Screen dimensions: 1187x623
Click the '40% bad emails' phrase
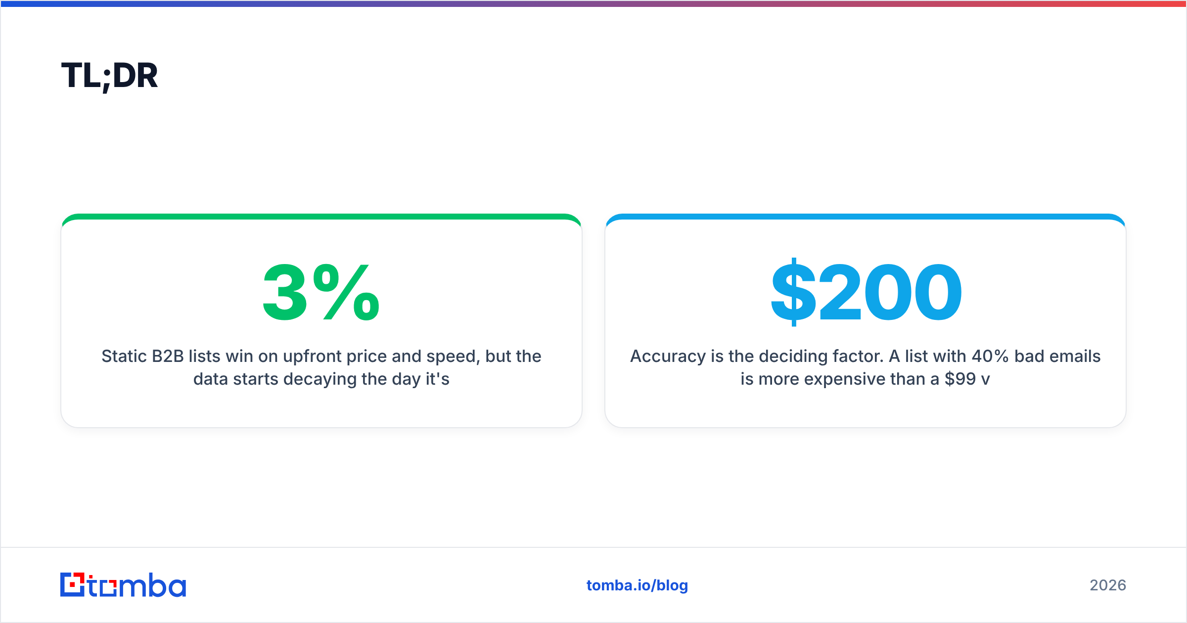click(x=1036, y=356)
